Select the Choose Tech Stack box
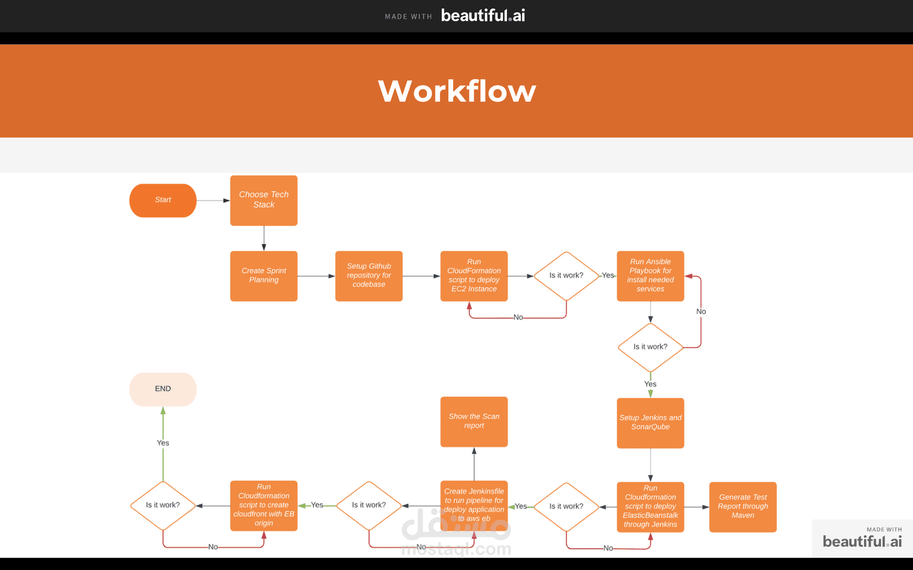This screenshot has width=913, height=570. [264, 200]
